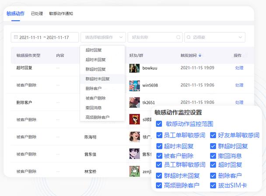Screen dimensions: 266x196
Task: Sort by 触发时间 column arrows
Action: point(200,55)
